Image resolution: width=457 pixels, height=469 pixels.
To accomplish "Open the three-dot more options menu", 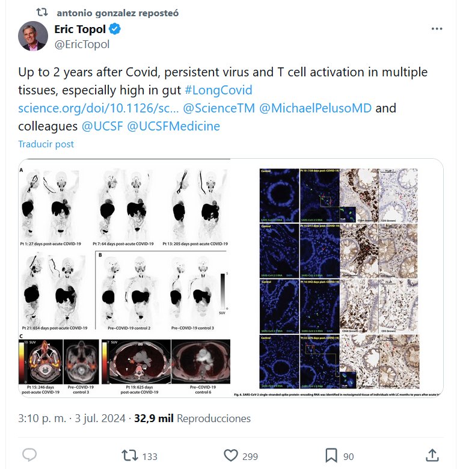I will [x=437, y=29].
